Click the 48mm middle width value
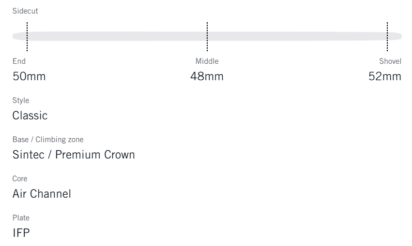 tap(207, 76)
